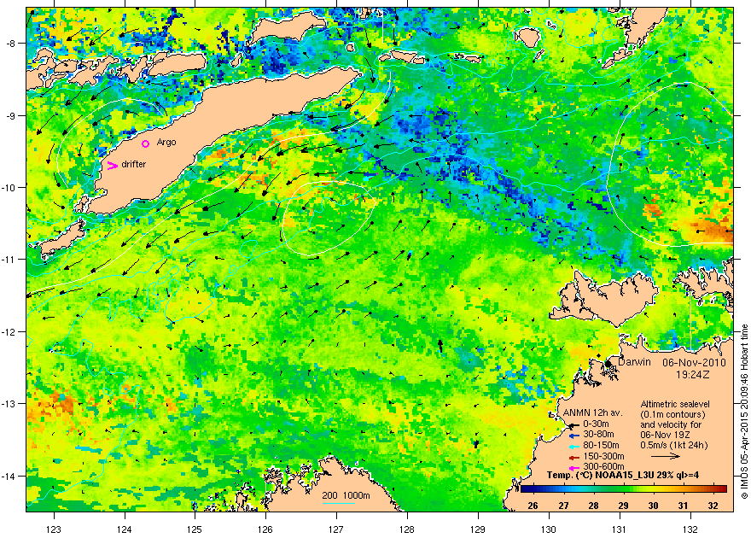Click the '06-Nov 19Z' text line
The height and width of the screenshot is (538, 751).
tap(666, 435)
